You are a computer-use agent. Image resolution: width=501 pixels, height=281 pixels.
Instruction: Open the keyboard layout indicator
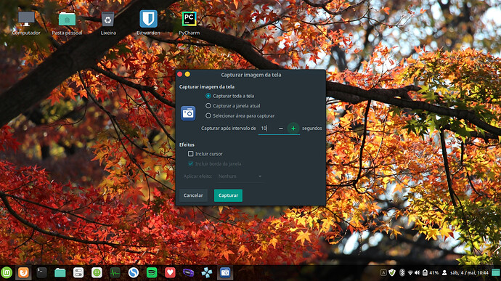pos(383,273)
